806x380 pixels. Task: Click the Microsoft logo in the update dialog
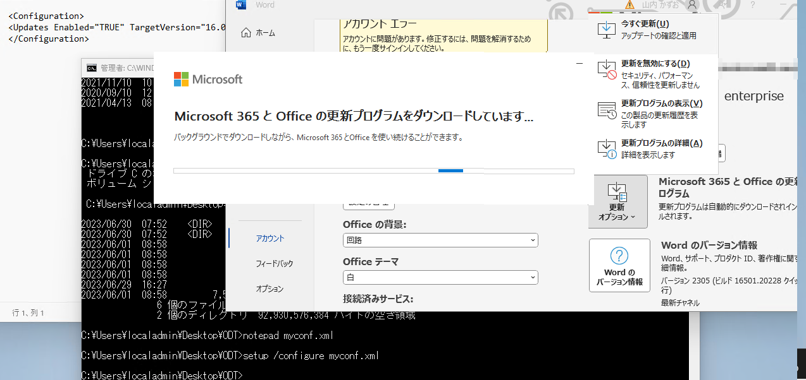tap(208, 79)
